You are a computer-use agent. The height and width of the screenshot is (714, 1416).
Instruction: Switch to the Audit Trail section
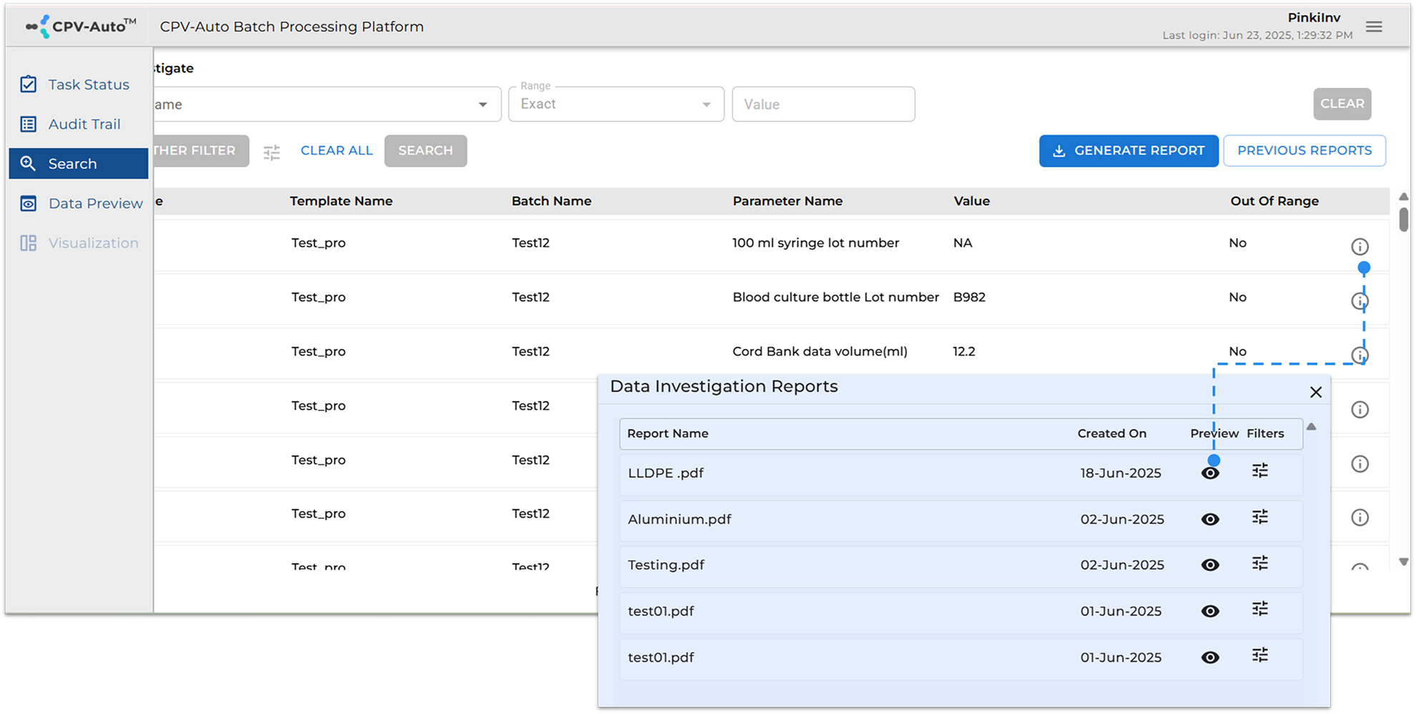pos(83,124)
